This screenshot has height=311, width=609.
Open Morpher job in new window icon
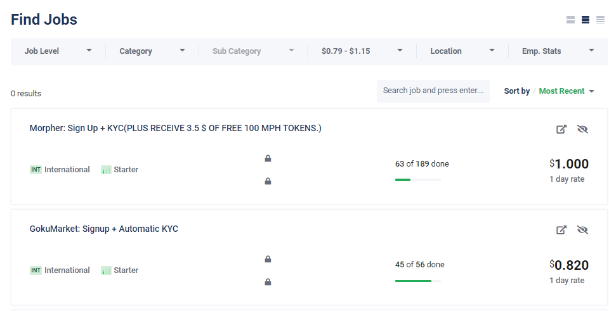561,129
